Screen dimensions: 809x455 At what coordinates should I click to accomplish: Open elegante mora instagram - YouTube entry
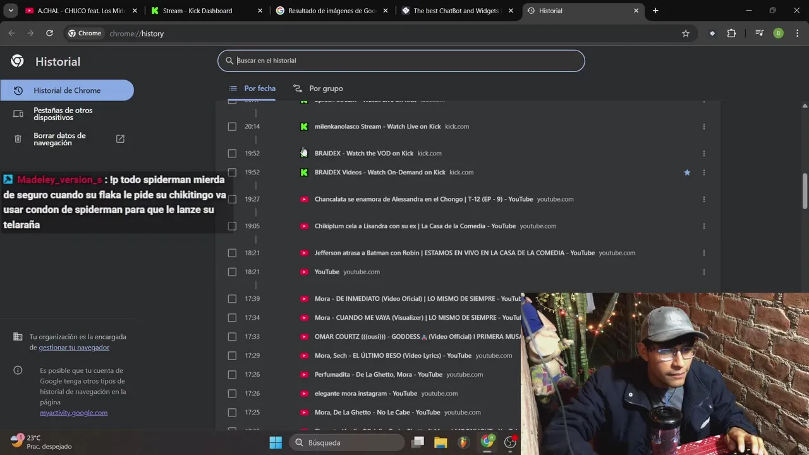366,393
